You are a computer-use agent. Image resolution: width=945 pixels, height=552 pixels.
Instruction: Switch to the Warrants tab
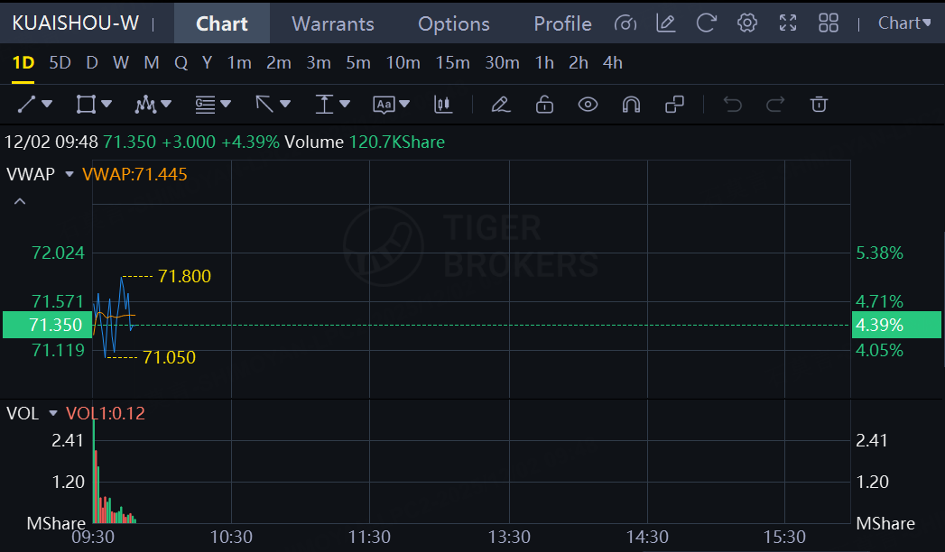[x=333, y=23]
